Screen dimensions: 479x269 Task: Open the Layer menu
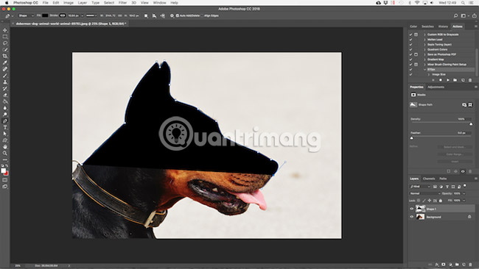(x=83, y=3)
